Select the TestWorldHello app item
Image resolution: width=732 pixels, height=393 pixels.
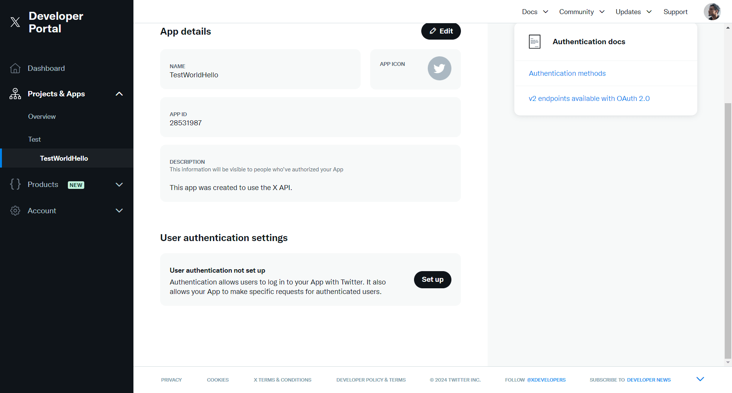point(64,158)
